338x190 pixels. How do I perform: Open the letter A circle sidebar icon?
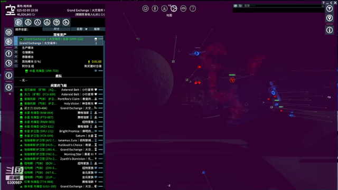pyautogui.click(x=8, y=87)
